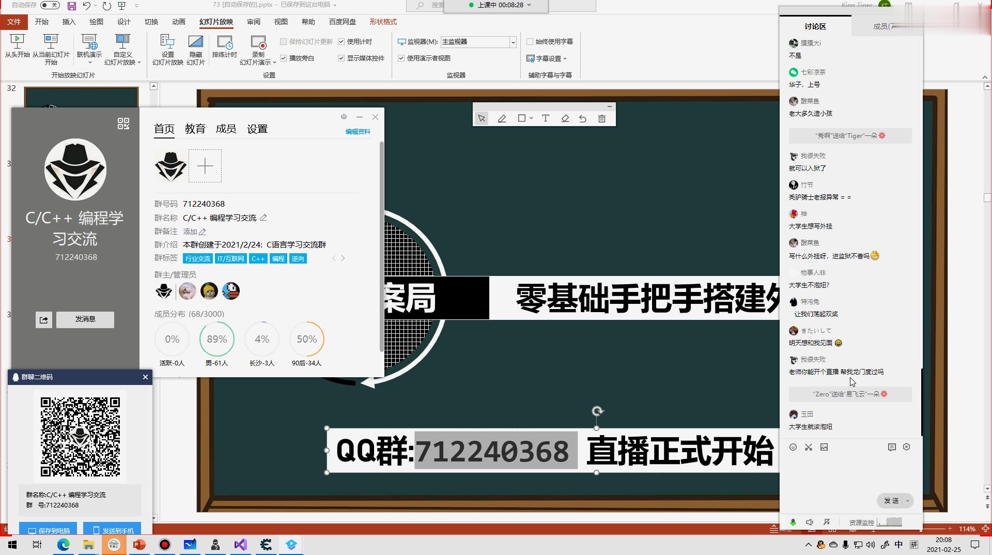Select slide 32 thumbnail

click(x=81, y=97)
